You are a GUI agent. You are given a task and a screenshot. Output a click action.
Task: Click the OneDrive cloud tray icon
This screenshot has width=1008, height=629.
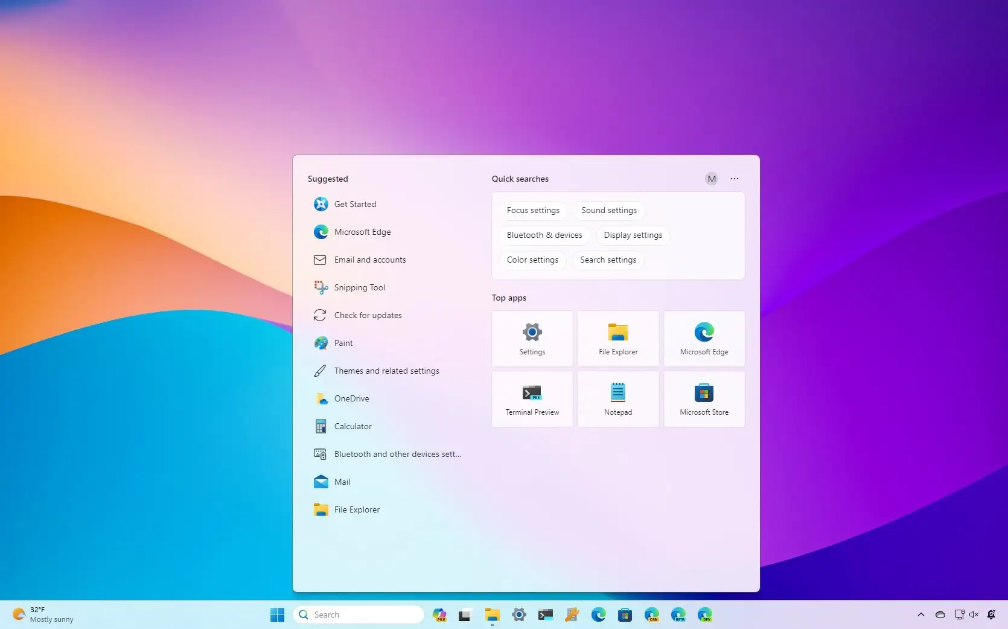point(940,615)
